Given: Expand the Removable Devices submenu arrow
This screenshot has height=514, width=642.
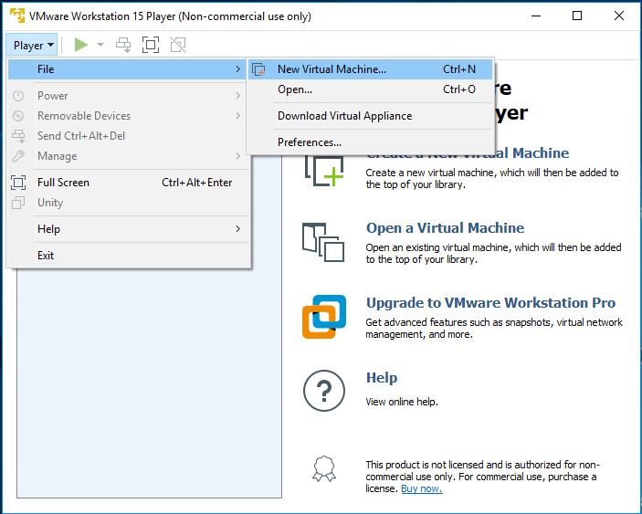Looking at the screenshot, I should coord(237,116).
